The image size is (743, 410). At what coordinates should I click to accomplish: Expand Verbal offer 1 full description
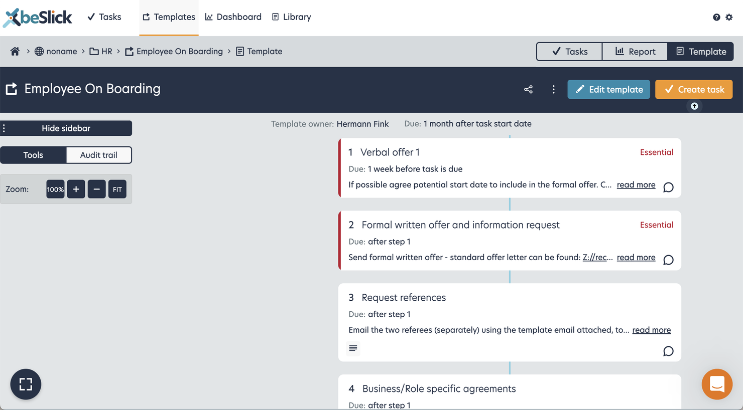636,184
